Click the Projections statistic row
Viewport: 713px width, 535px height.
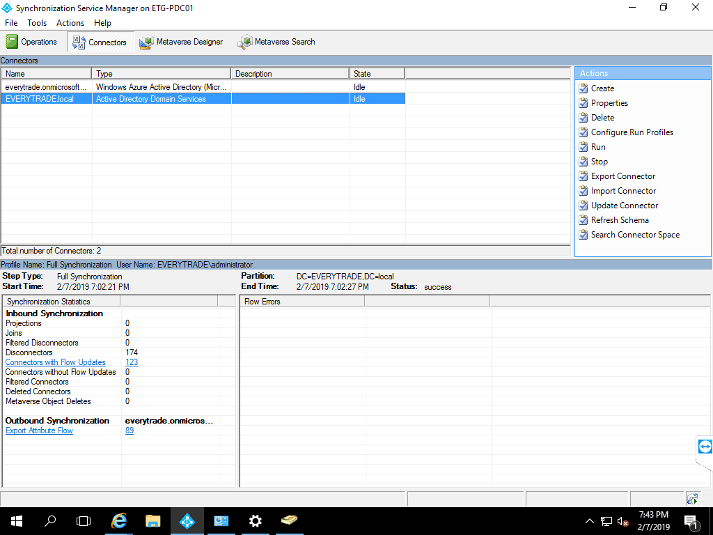[x=110, y=323]
